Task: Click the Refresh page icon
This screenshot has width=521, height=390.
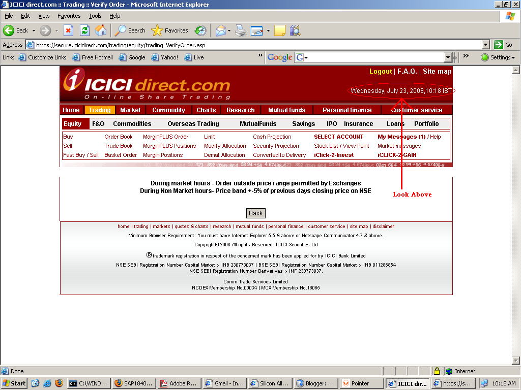Action: [85, 30]
